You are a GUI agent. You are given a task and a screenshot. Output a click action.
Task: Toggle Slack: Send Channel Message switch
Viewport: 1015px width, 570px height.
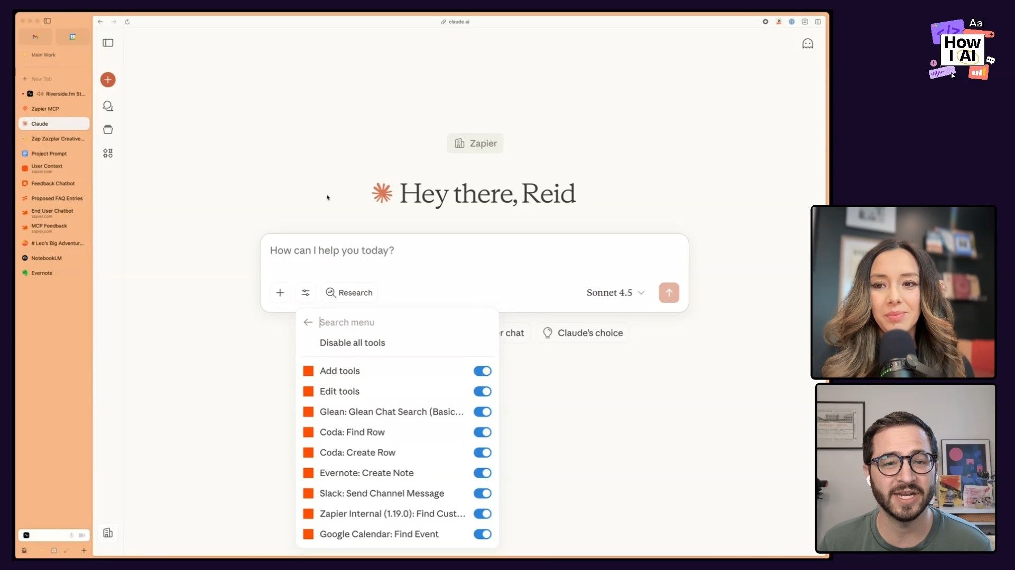(482, 493)
